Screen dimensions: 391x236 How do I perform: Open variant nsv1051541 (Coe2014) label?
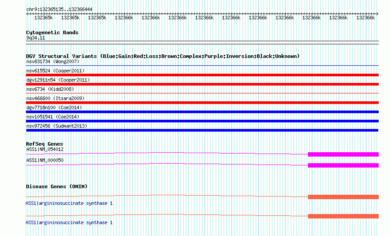pos(53,117)
